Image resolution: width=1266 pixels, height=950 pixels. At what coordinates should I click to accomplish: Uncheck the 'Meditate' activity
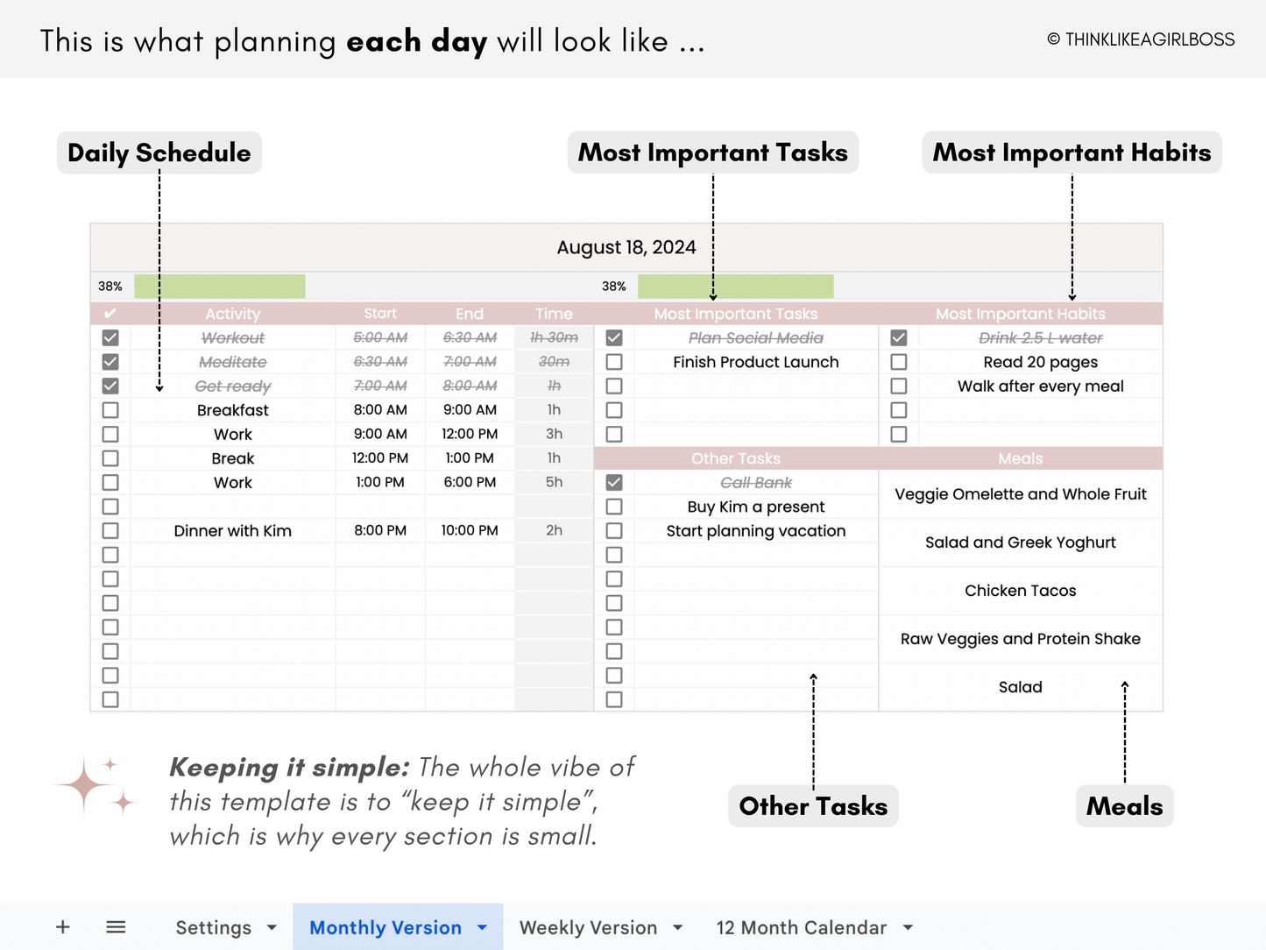click(110, 361)
